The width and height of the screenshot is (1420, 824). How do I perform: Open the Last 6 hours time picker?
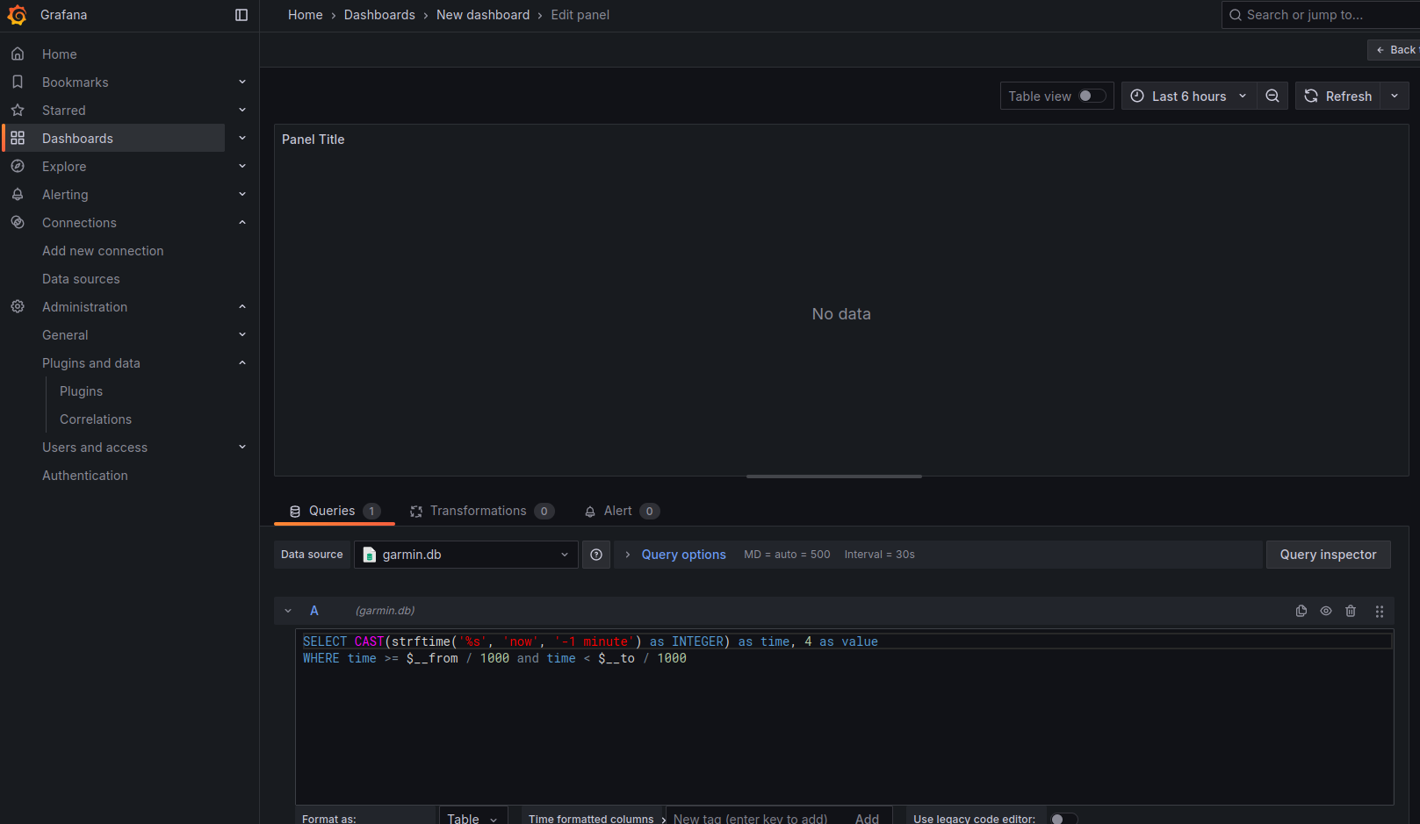[1188, 97]
